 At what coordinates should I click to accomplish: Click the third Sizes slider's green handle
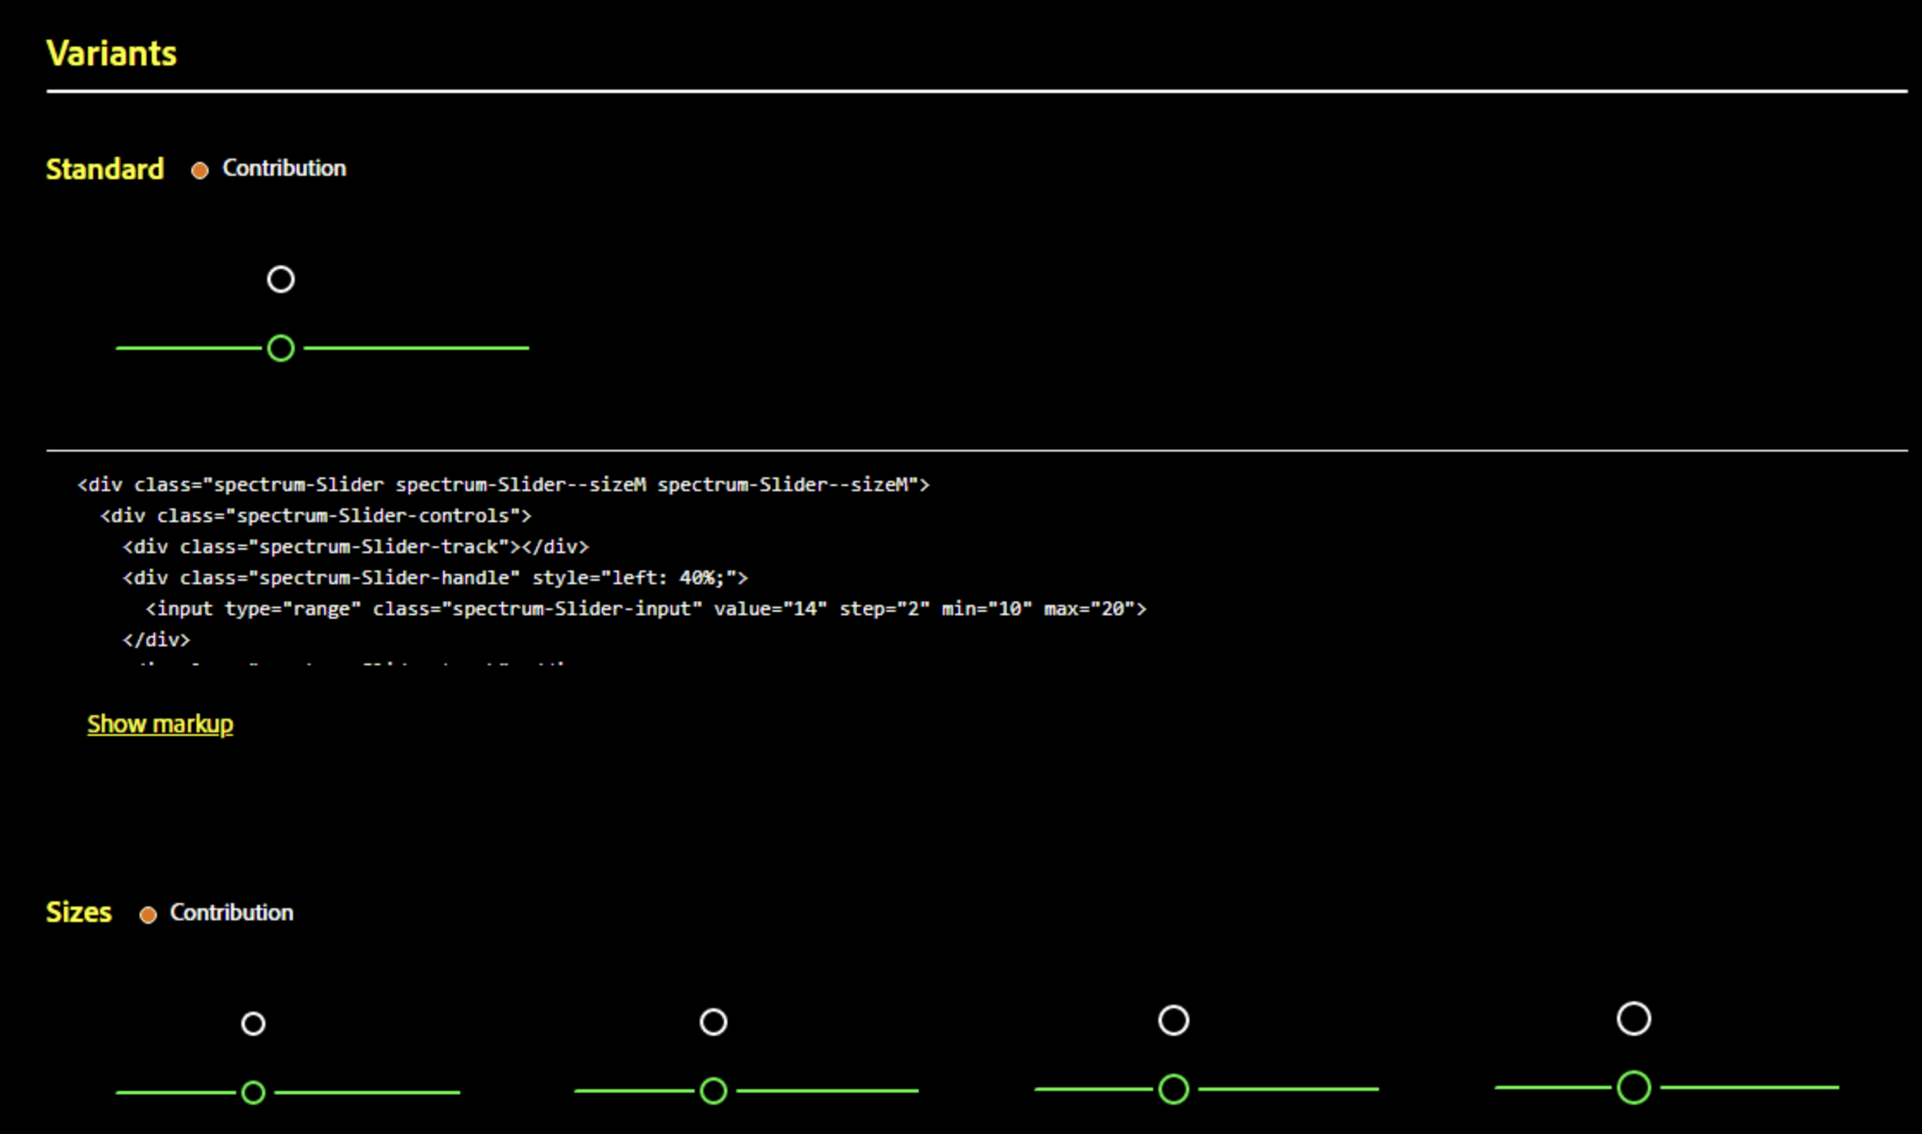pyautogui.click(x=1174, y=1089)
